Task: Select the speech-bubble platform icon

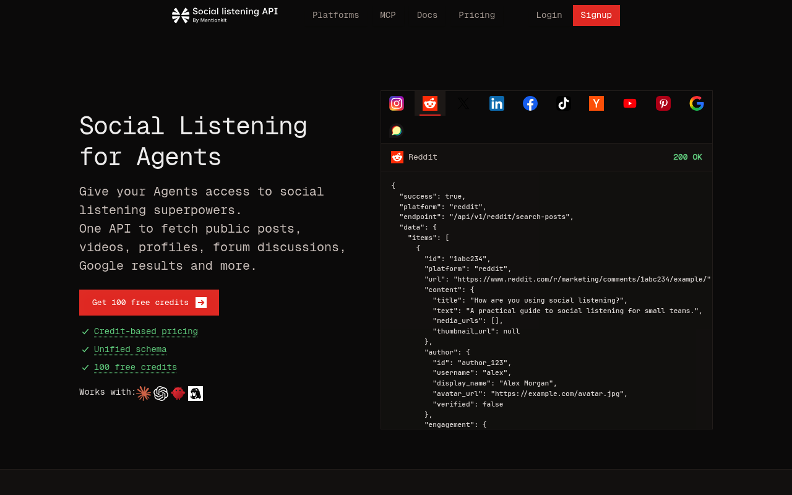Action: pos(397,131)
